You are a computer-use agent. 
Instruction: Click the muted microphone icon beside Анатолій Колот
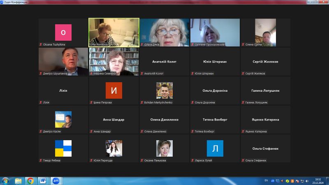[142, 74]
